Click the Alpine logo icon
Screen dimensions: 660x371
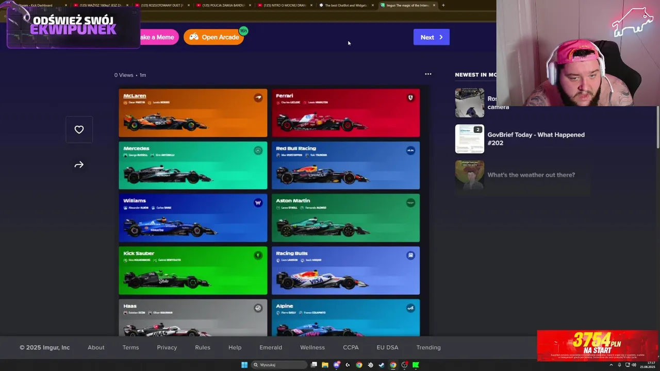(x=410, y=308)
